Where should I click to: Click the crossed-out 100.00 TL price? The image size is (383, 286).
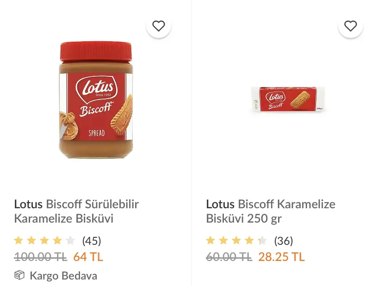(x=41, y=256)
